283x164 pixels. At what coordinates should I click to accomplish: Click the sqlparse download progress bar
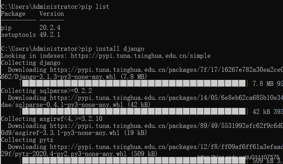coord(133,112)
